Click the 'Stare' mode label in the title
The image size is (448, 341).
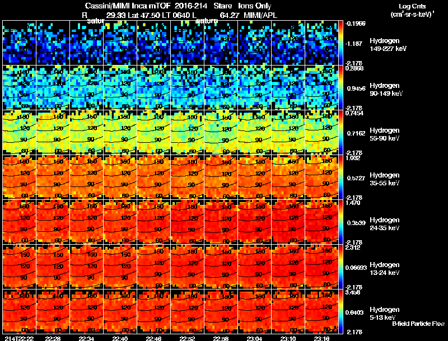click(222, 6)
